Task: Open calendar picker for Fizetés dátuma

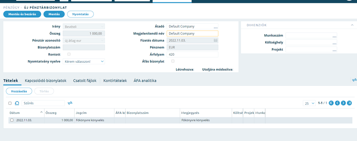Action: 215,41
